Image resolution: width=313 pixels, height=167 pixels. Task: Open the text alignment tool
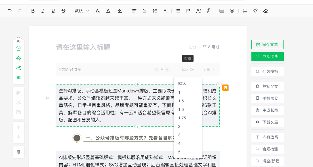(x=134, y=11)
